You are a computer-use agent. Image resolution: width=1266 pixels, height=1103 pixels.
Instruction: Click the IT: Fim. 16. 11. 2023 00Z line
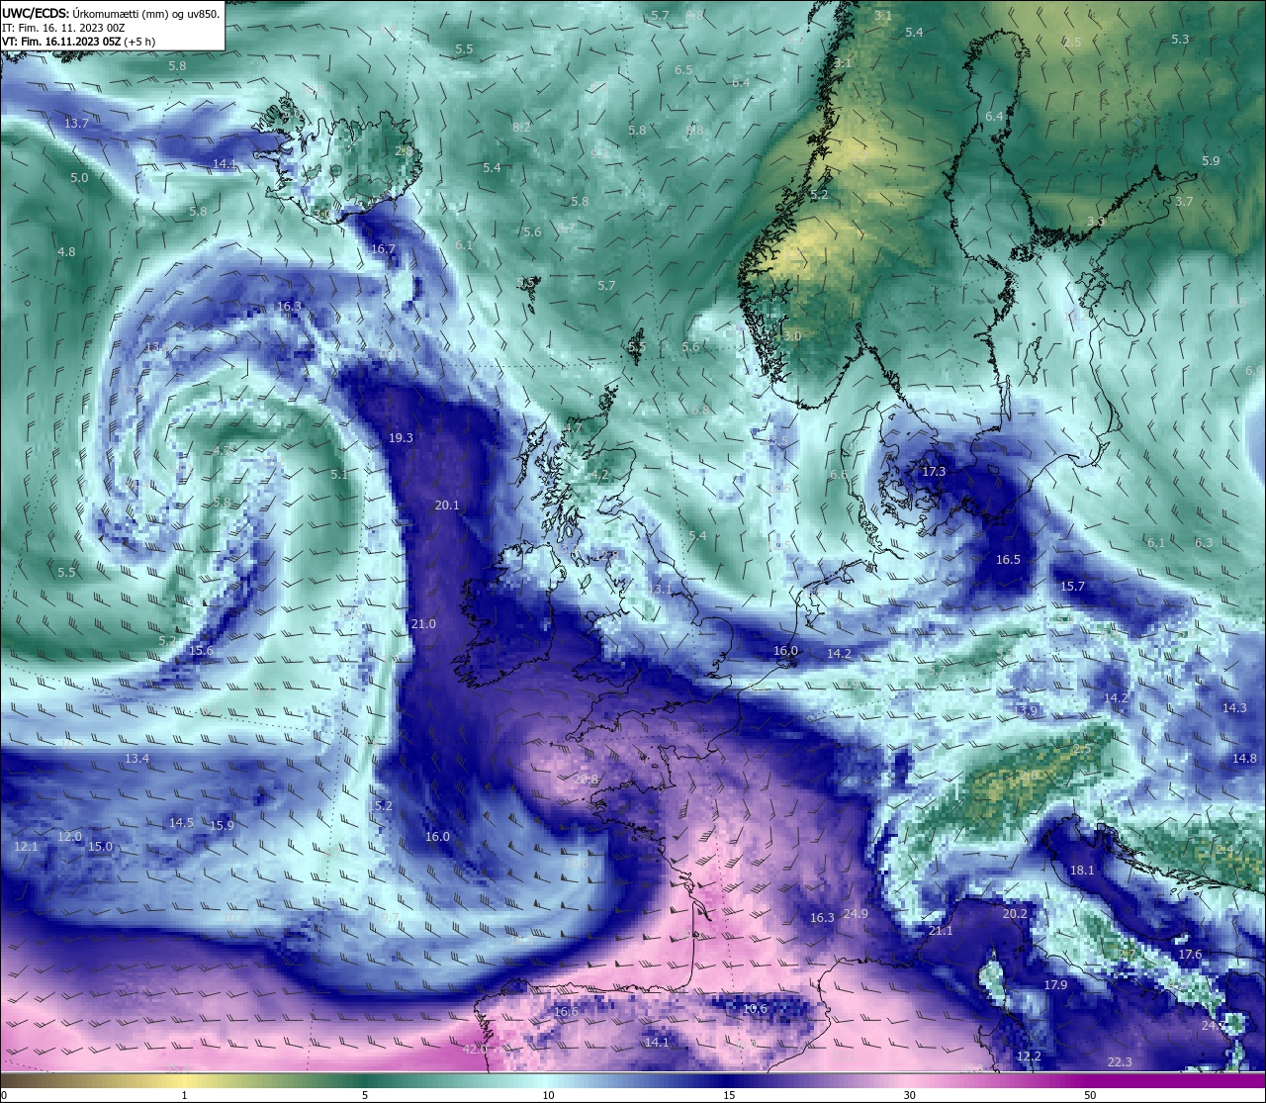point(63,28)
